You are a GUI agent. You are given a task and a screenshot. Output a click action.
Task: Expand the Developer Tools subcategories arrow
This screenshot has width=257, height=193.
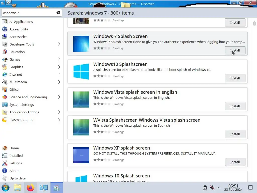(59, 44)
